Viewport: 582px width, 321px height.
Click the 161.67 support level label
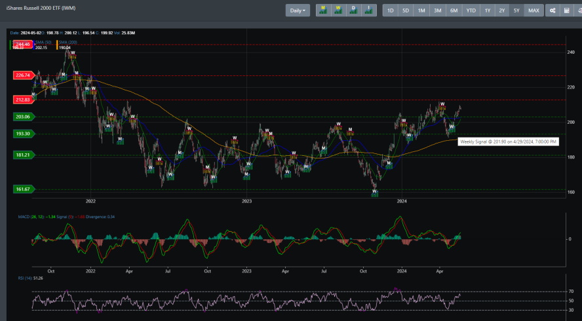(24, 189)
